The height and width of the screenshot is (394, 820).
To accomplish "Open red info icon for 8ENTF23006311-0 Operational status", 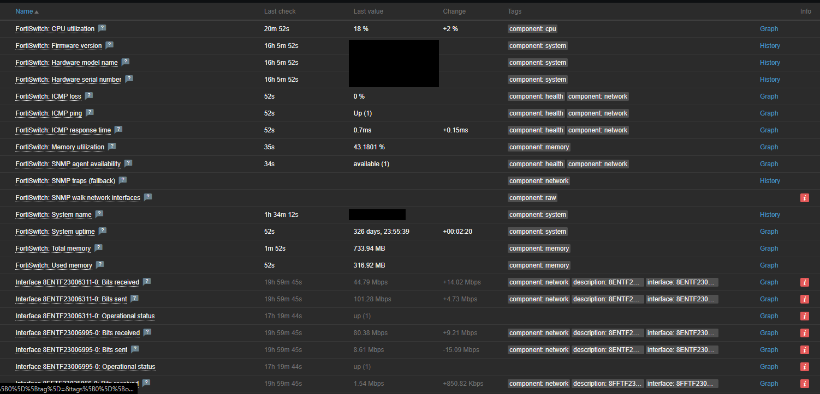I will point(804,316).
